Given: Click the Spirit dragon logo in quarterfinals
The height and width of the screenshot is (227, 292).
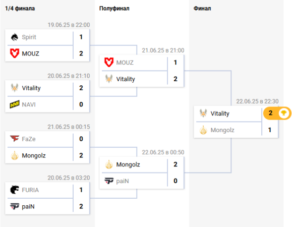Looking at the screenshot, I should (14, 37).
